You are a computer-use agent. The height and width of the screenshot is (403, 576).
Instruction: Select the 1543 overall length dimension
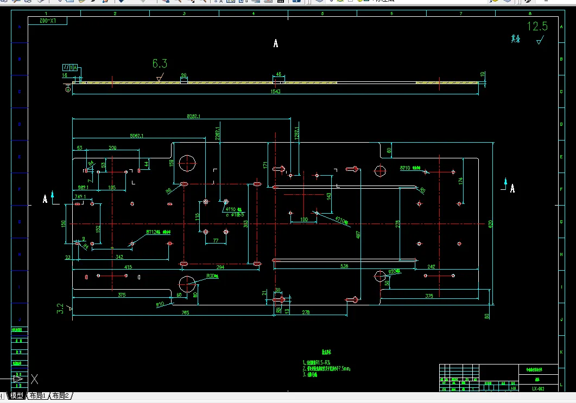[x=275, y=91]
